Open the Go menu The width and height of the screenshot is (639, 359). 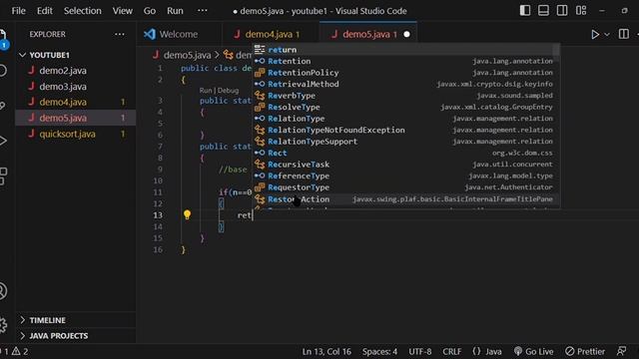(x=149, y=11)
